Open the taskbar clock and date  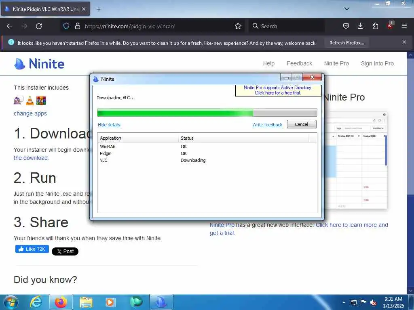393,302
